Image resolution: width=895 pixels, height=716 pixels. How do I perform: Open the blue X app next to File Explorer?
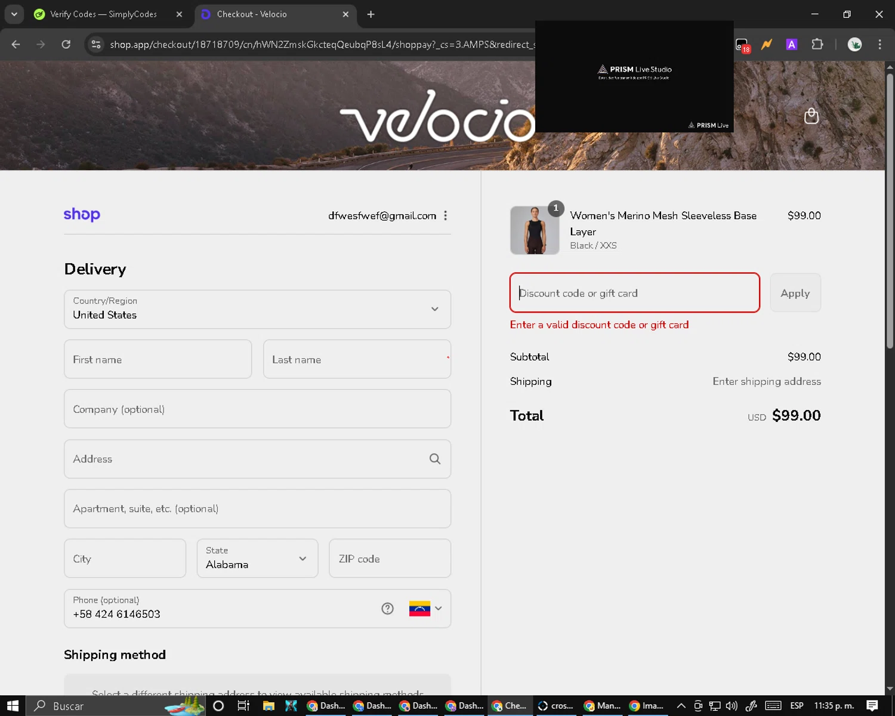click(291, 706)
